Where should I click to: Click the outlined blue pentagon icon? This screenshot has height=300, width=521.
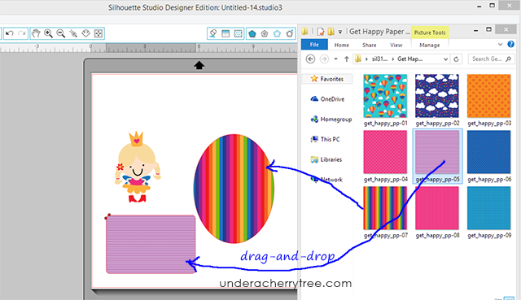pos(277,33)
